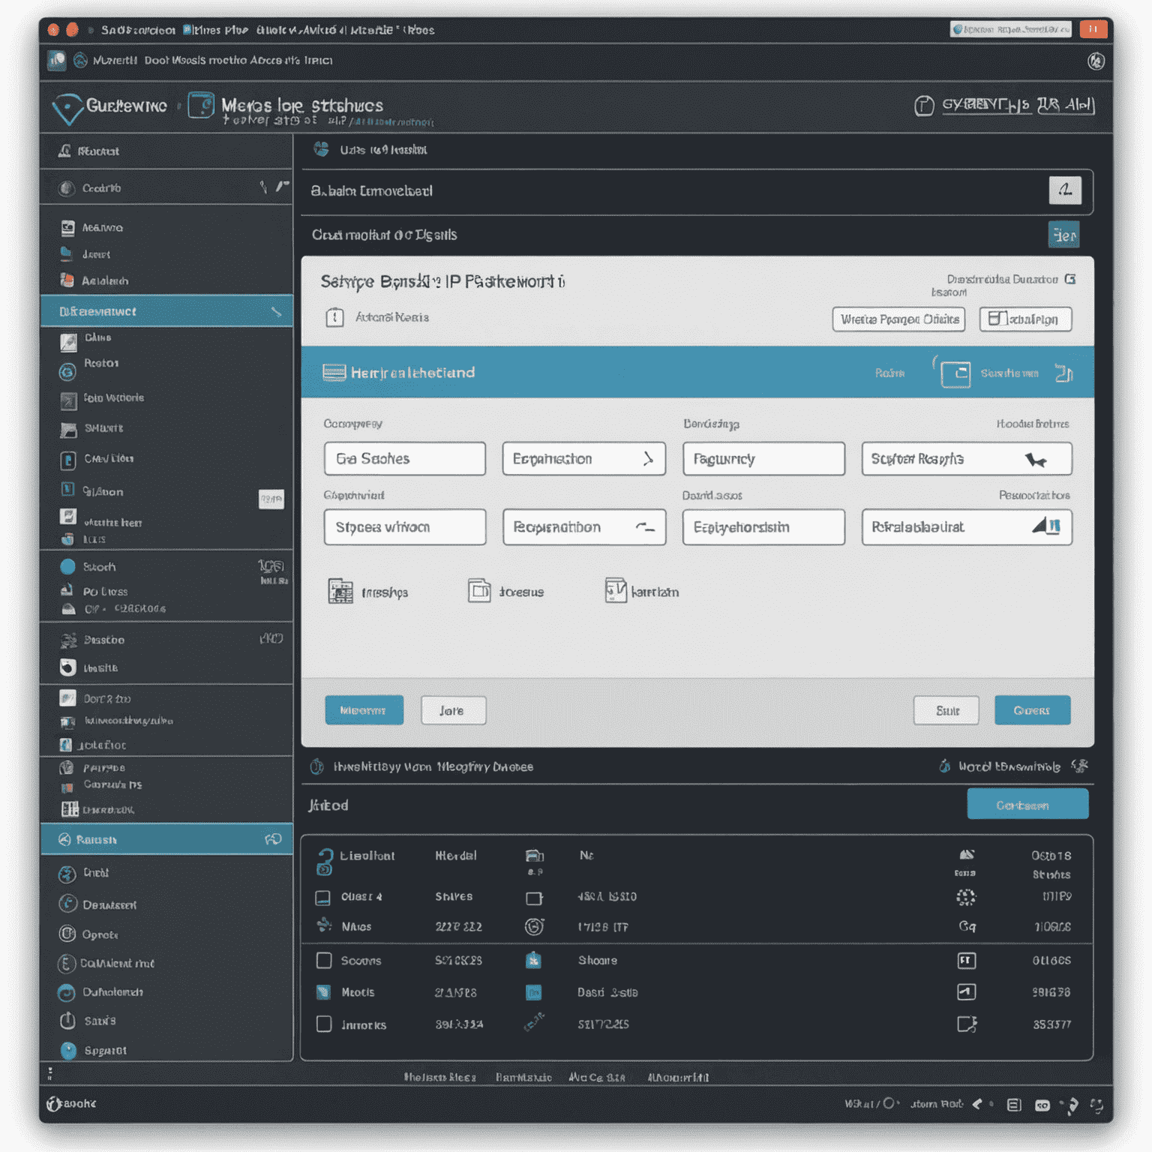This screenshot has height=1152, width=1152.
Task: Toggle the box icon right of Shoars
Action: [966, 961]
